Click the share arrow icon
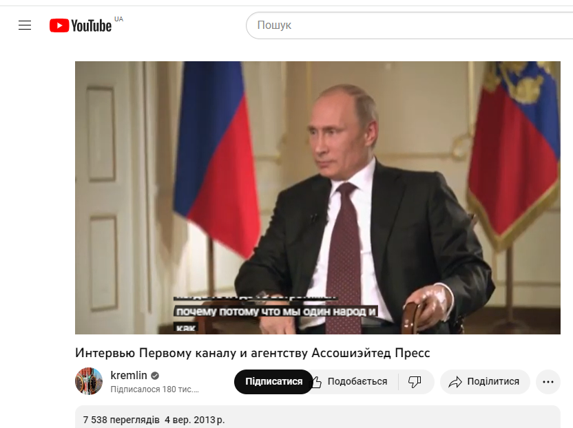Image resolution: width=573 pixels, height=428 pixels. [x=455, y=382]
